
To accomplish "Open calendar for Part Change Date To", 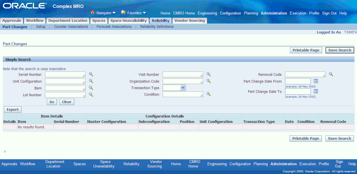I will coord(316,91).
